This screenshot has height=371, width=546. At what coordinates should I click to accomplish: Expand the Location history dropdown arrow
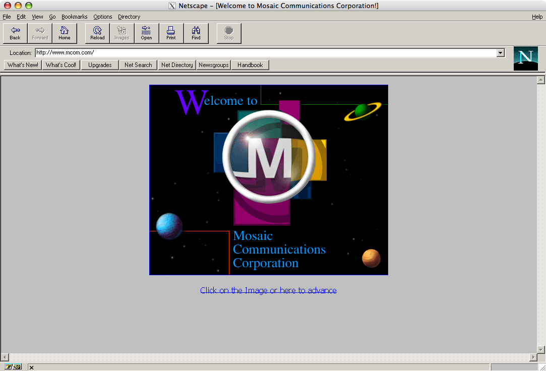(x=501, y=53)
